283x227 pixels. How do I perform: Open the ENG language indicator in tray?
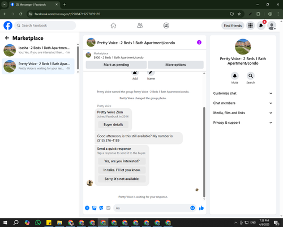253,222
